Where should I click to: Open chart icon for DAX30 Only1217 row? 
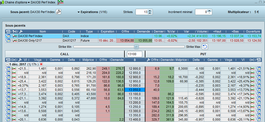pyautogui.click(x=8, y=40)
